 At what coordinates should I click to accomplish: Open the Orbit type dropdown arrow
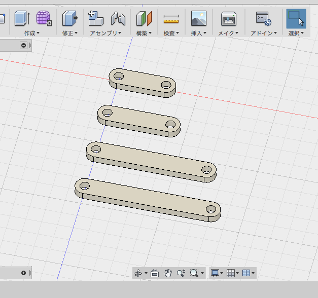pos(146,273)
